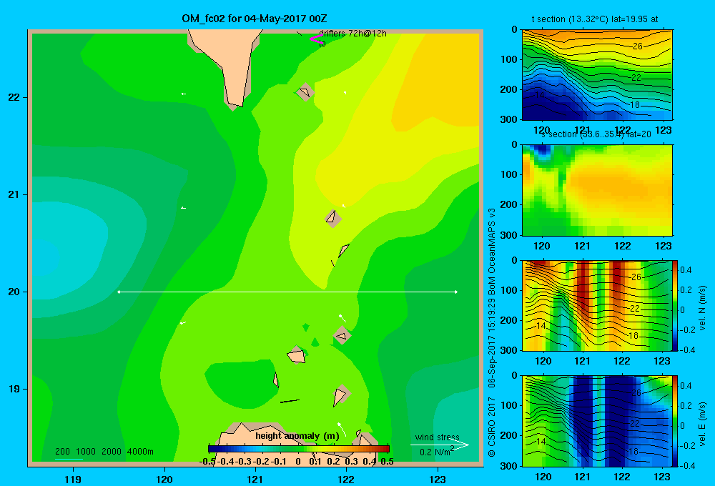Open the eastward velocity section plot
Viewport: 715px width, 486px height.
point(597,421)
